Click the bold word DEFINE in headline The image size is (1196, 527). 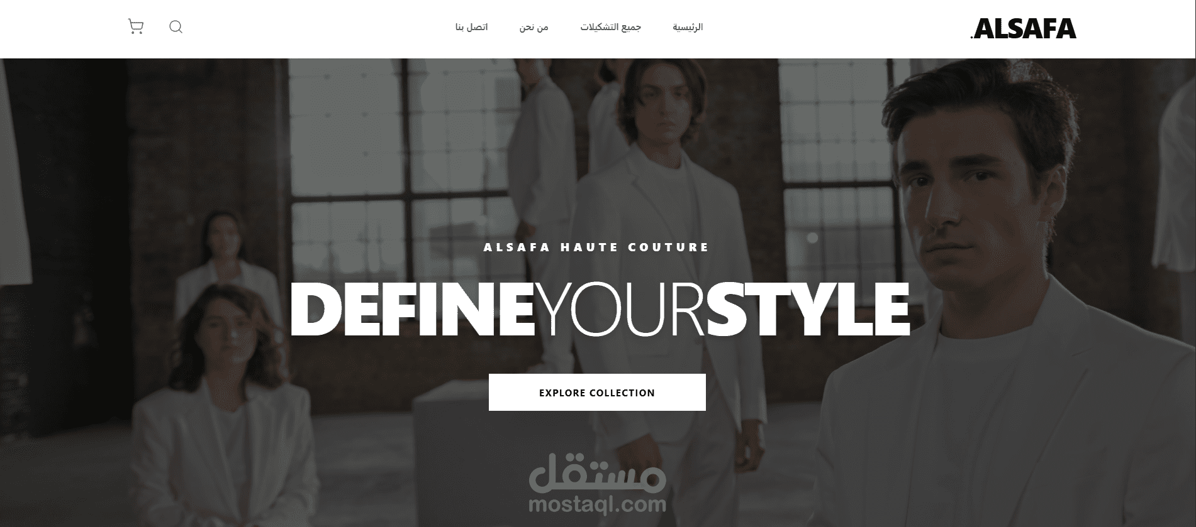pyautogui.click(x=412, y=310)
